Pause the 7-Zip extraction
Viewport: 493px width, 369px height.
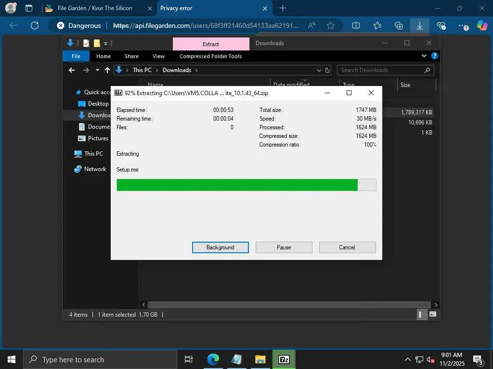coord(284,247)
